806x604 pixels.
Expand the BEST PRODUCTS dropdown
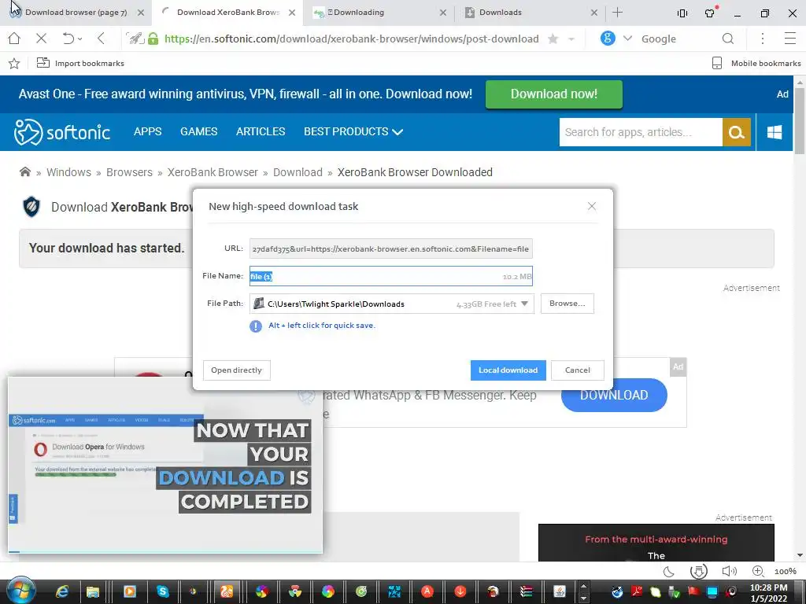(353, 131)
